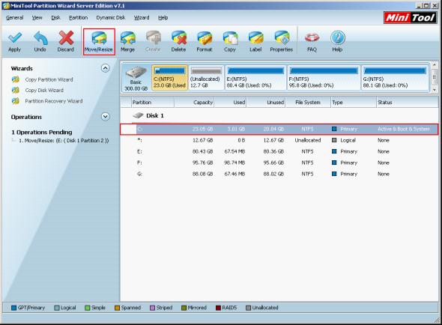Collapse the Wizards panel section

(106, 68)
